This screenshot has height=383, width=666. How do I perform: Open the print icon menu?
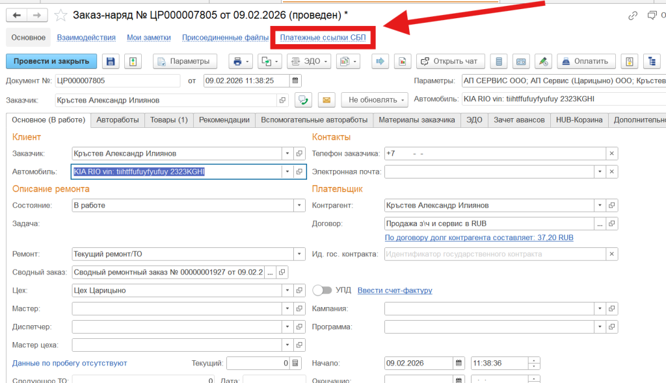tap(238, 61)
